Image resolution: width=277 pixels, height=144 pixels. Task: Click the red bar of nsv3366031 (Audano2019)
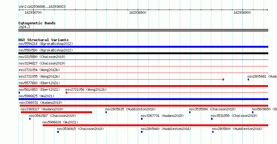click(144, 106)
